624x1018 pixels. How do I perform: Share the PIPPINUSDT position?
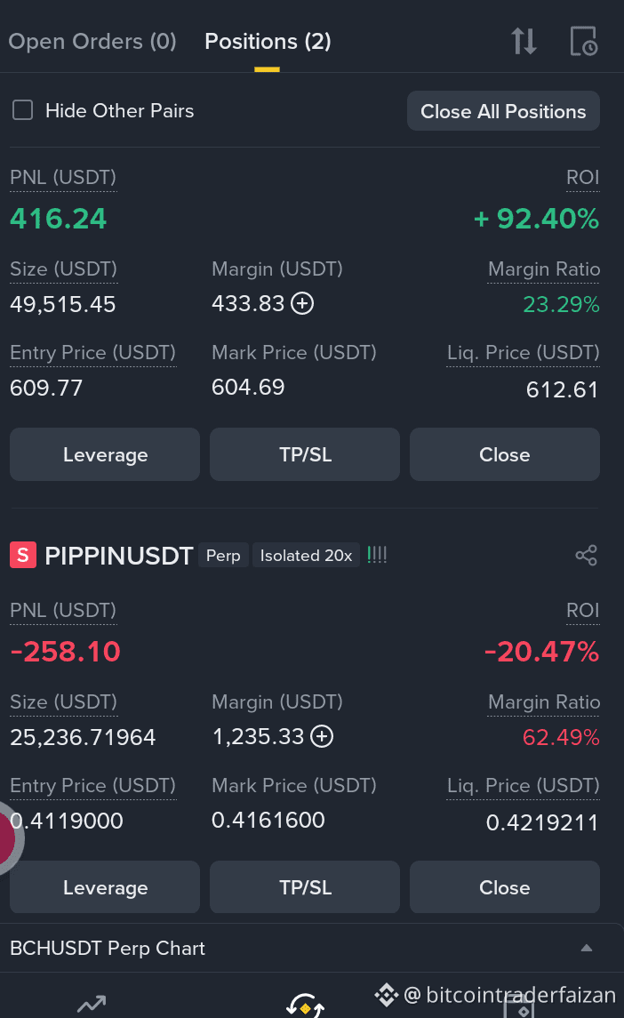click(x=586, y=555)
